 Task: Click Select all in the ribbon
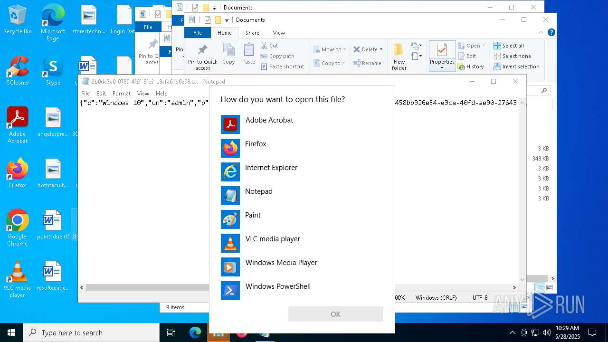[509, 46]
